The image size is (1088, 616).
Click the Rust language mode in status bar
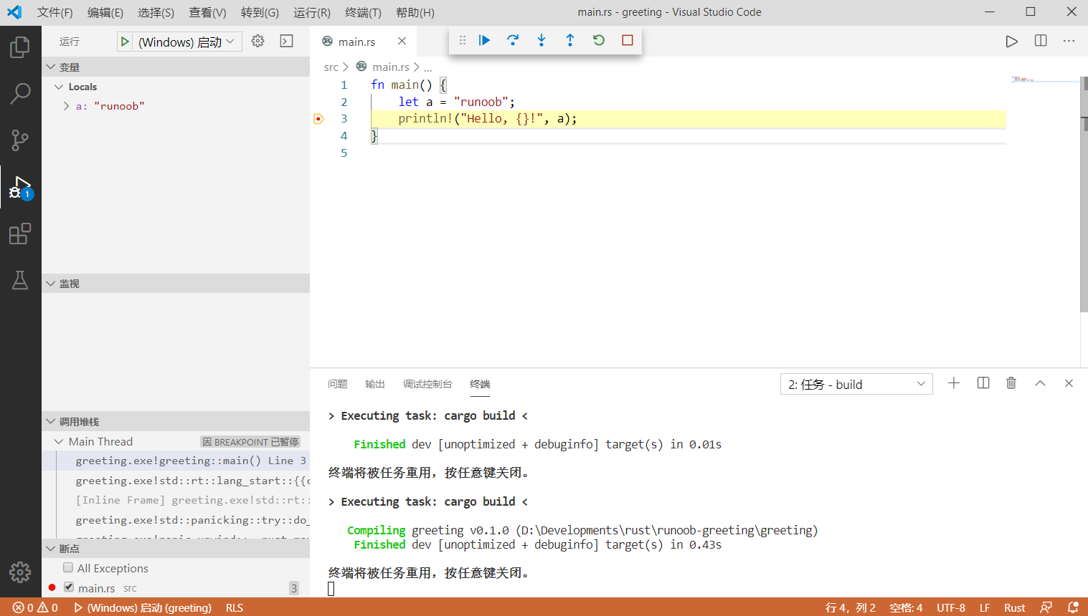pyautogui.click(x=1014, y=607)
